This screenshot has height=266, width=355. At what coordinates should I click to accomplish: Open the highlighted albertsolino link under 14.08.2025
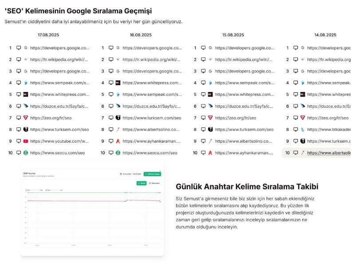pos(329,153)
